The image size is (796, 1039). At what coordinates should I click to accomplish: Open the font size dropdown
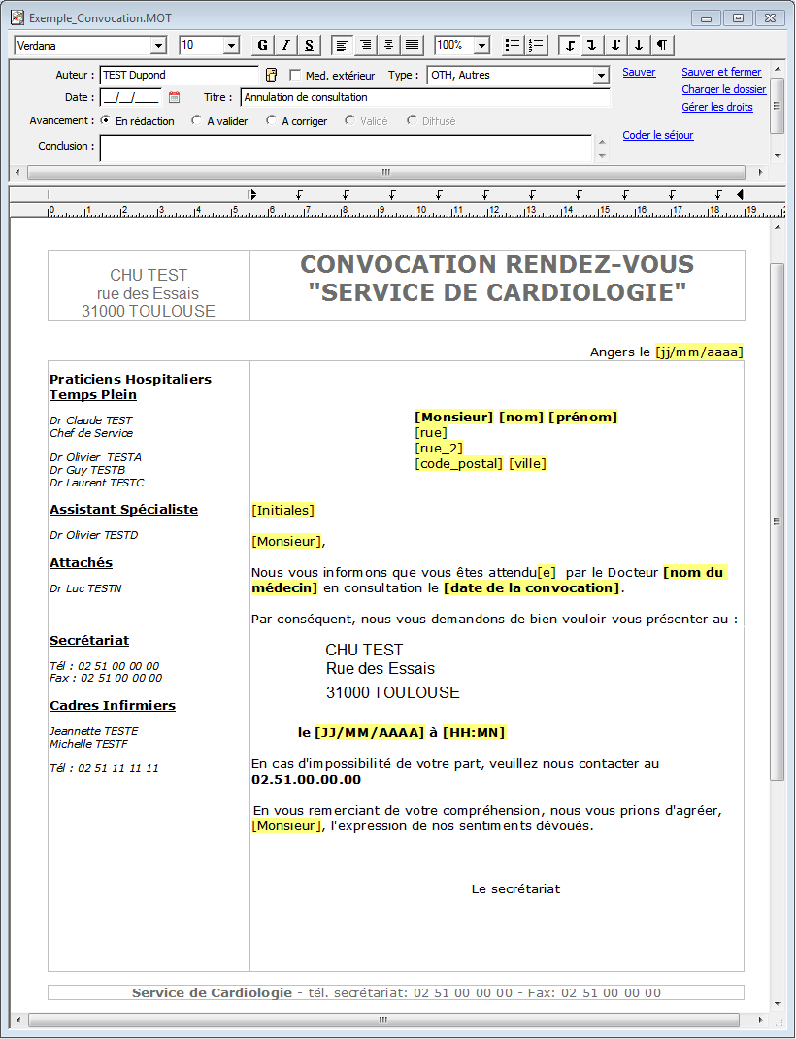tap(231, 45)
